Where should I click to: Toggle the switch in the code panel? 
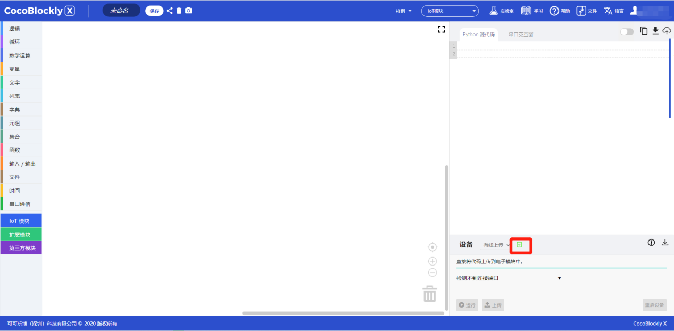click(627, 32)
